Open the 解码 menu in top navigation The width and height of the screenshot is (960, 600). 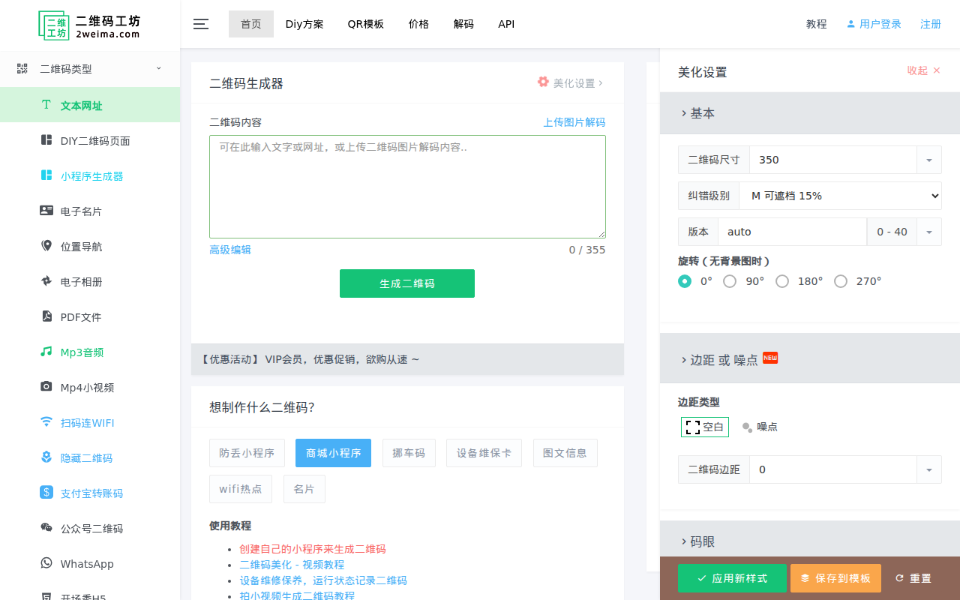click(463, 23)
